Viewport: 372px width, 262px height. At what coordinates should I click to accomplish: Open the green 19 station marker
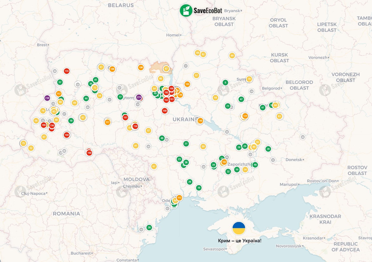coord(199,188)
